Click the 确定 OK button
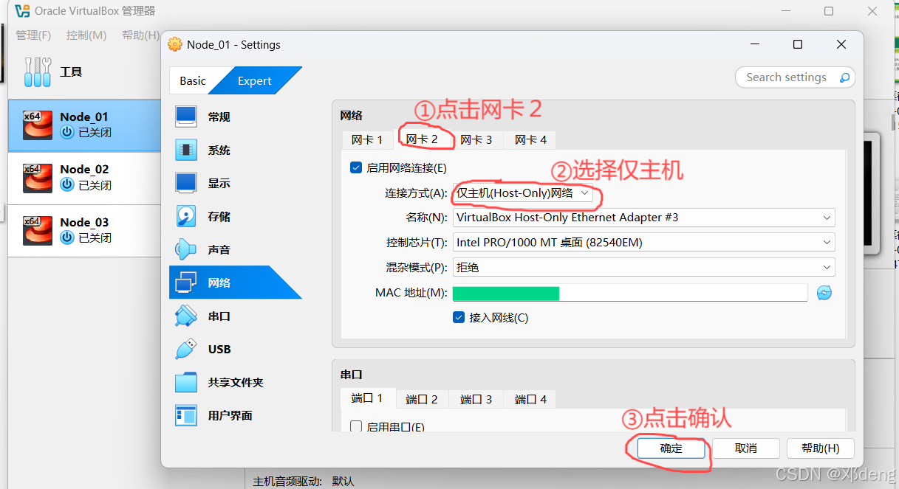Image resolution: width=899 pixels, height=489 pixels. coord(671,448)
